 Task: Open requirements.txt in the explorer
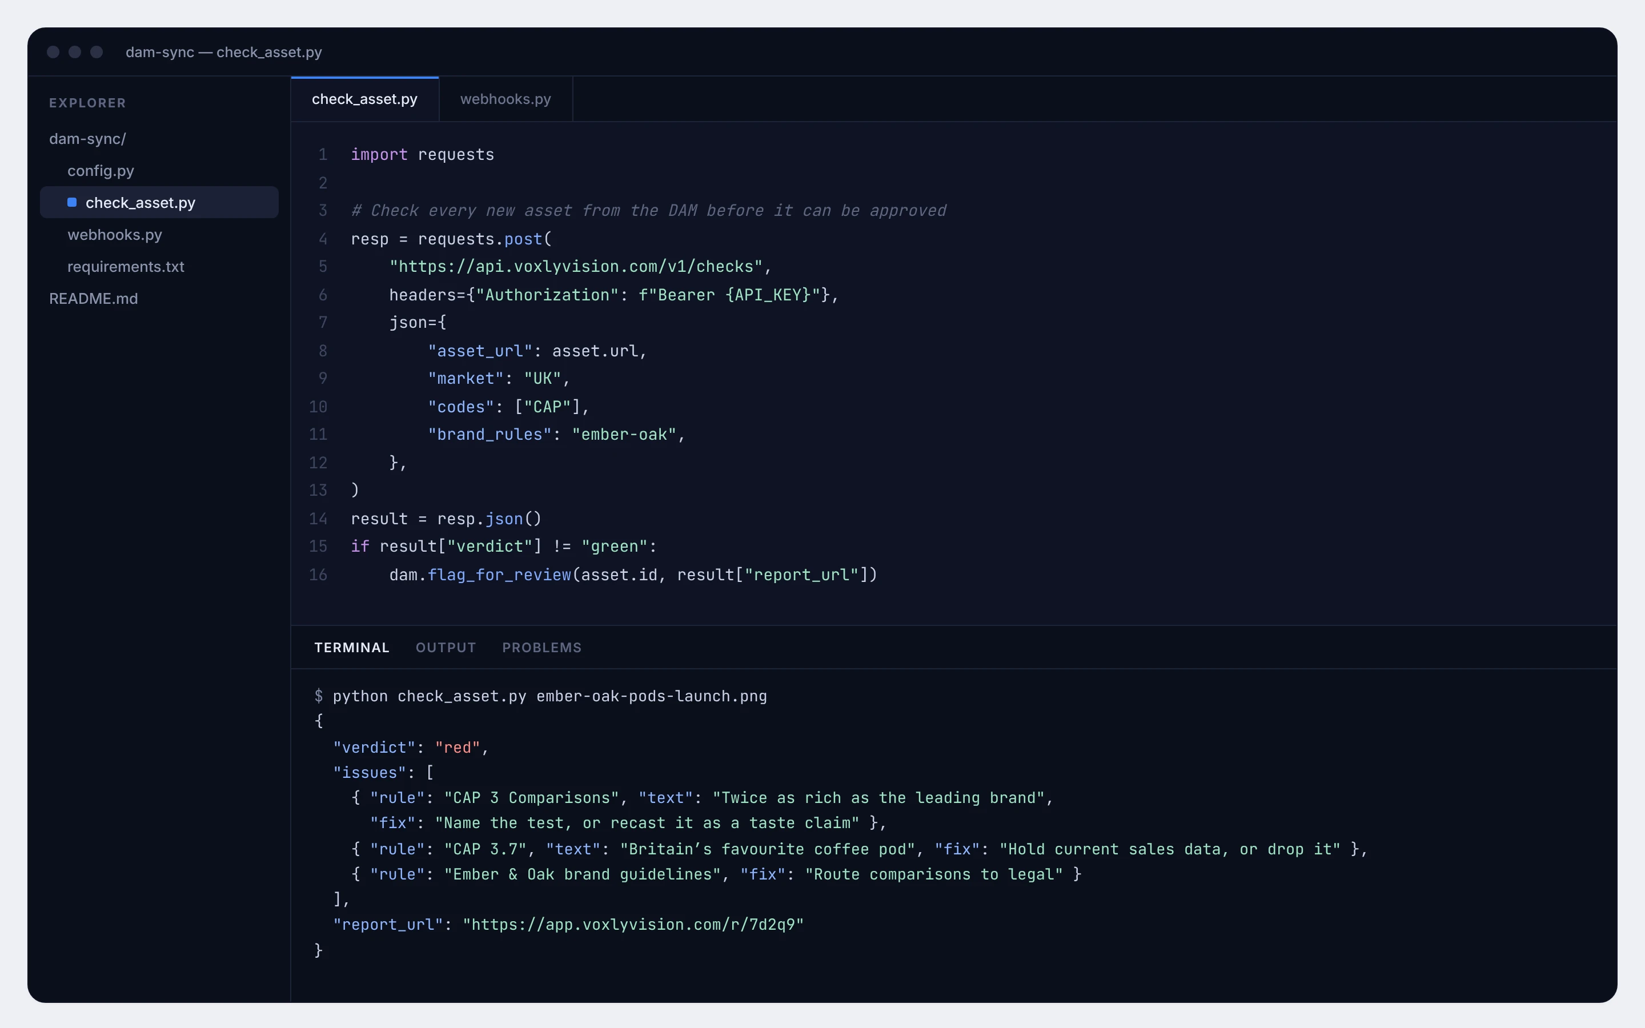click(x=126, y=267)
